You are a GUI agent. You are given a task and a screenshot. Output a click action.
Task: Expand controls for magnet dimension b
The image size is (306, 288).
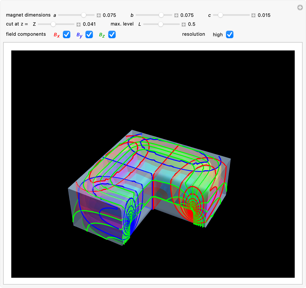pos(176,15)
